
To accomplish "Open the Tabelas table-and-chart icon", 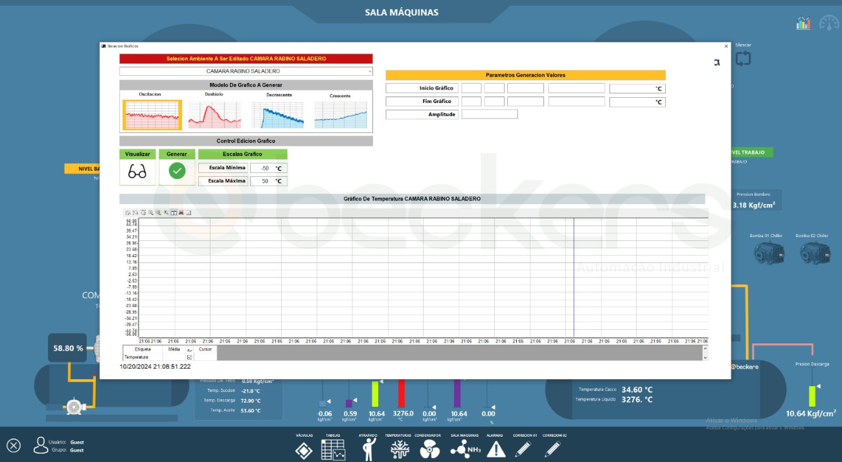I will [x=333, y=450].
